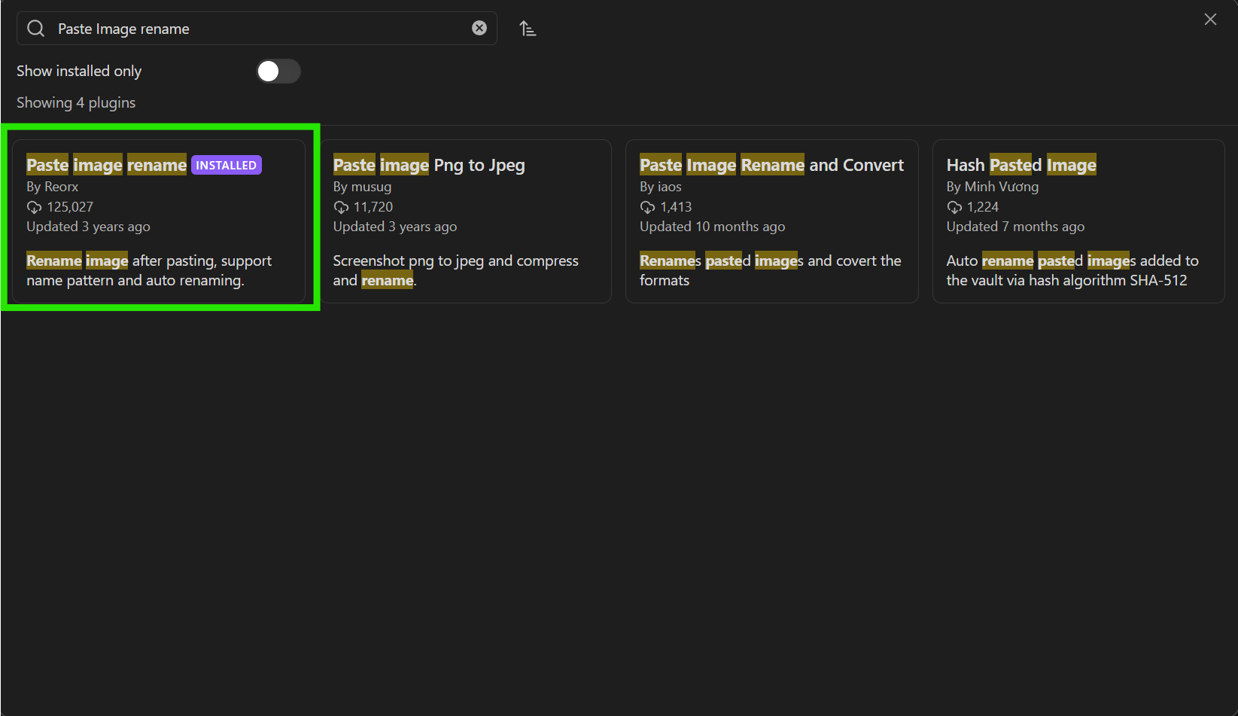Click Updated 10 months ago text
This screenshot has width=1238, height=716.
click(713, 227)
